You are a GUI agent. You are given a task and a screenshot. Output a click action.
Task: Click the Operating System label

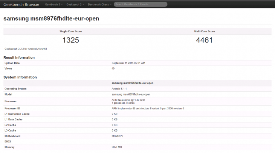click(x=15, y=89)
